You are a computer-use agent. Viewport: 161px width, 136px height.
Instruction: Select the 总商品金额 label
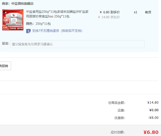[x=117, y=103]
